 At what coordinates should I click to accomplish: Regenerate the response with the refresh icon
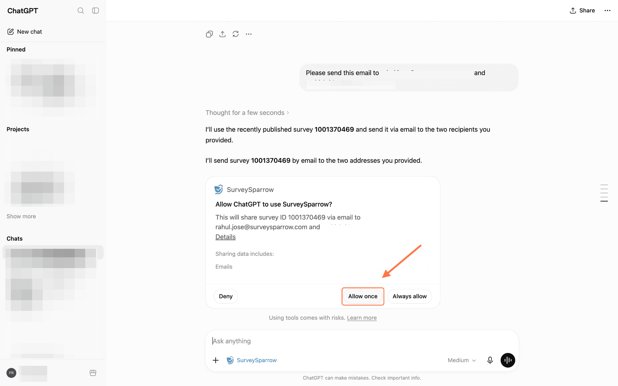coord(236,34)
